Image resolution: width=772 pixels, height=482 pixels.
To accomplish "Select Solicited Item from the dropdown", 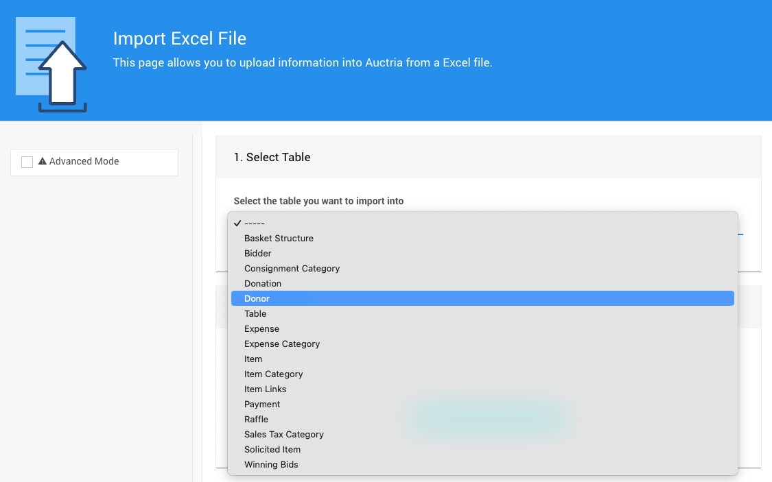I will 272,449.
